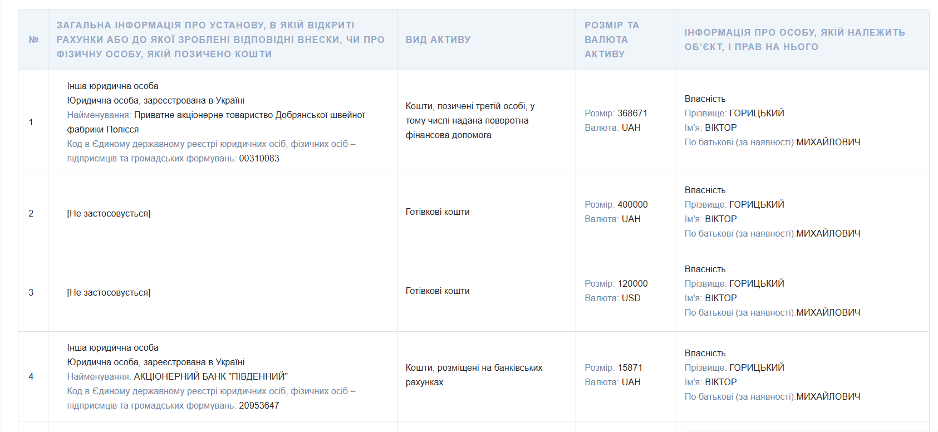
Task: Click row number 4 cell
Action: click(x=31, y=376)
